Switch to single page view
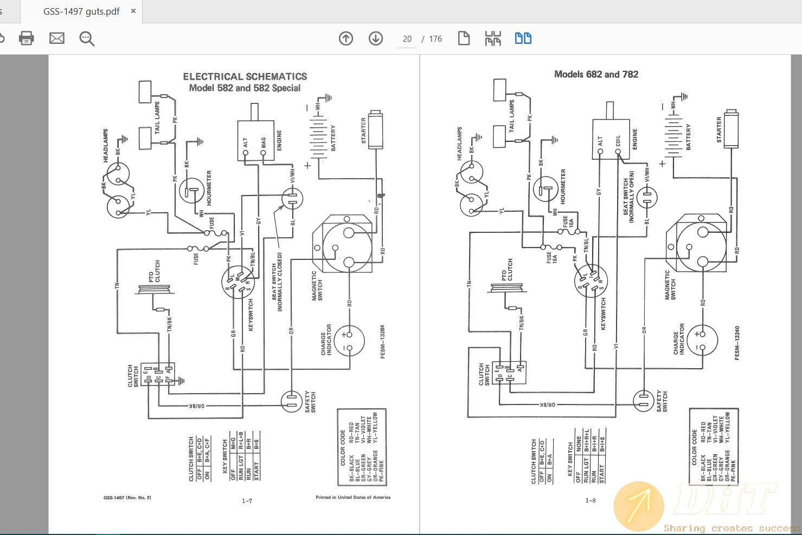This screenshot has width=802, height=535. tap(464, 38)
